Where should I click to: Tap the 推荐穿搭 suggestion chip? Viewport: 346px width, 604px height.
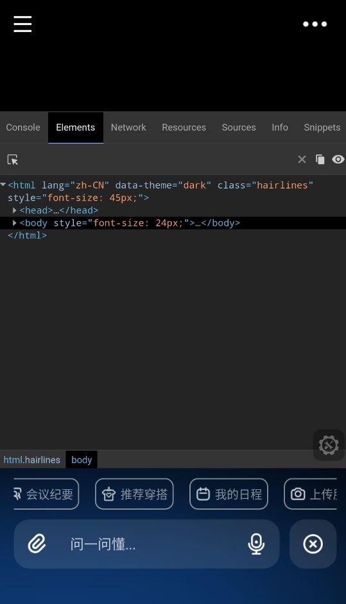pyautogui.click(x=134, y=494)
